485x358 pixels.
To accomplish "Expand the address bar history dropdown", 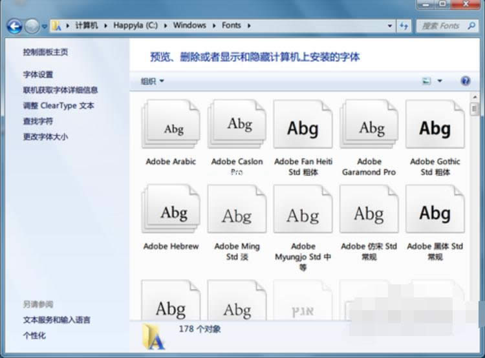I will 390,26.
